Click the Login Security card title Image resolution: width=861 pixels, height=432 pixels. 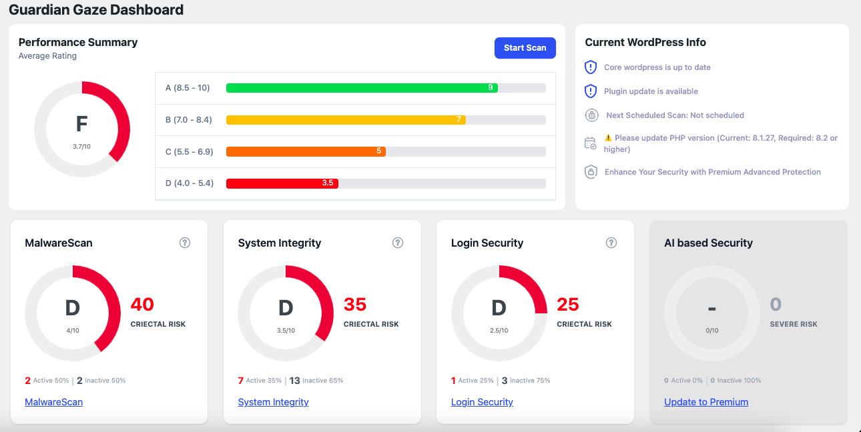[x=487, y=243]
